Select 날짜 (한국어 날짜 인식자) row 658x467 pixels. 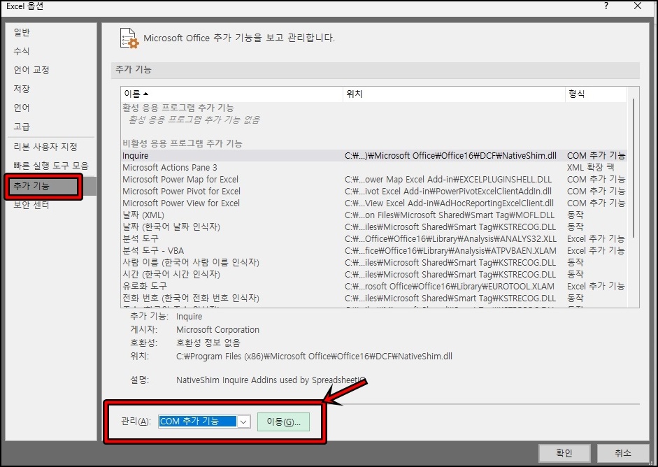pyautogui.click(x=373, y=227)
